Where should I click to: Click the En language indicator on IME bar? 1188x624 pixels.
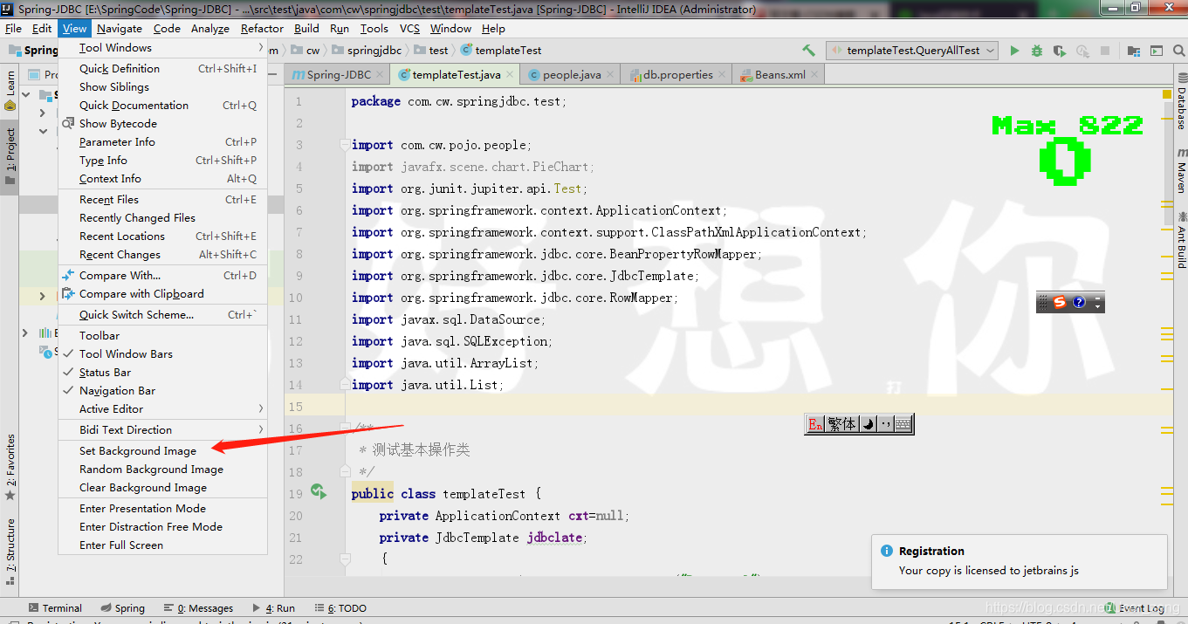(815, 424)
